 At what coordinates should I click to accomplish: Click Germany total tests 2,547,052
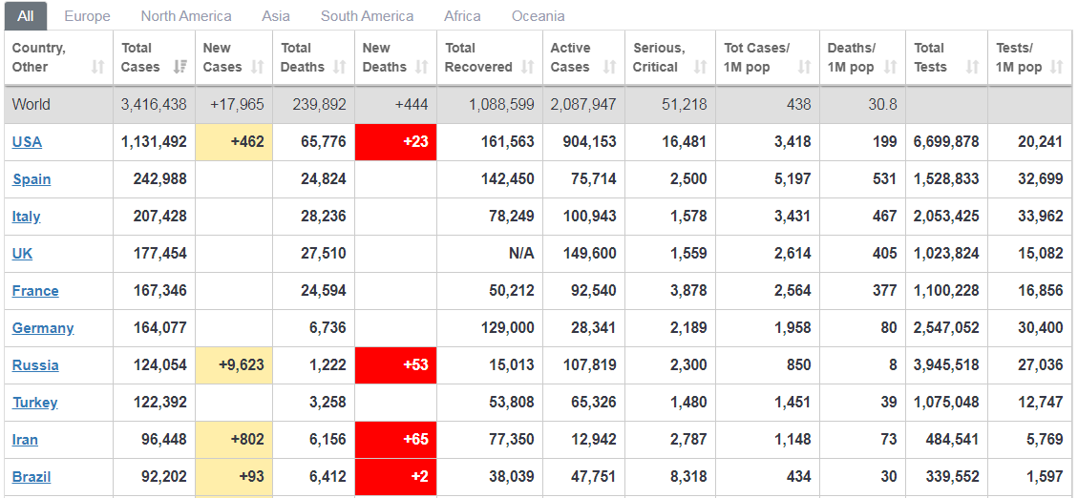[946, 327]
